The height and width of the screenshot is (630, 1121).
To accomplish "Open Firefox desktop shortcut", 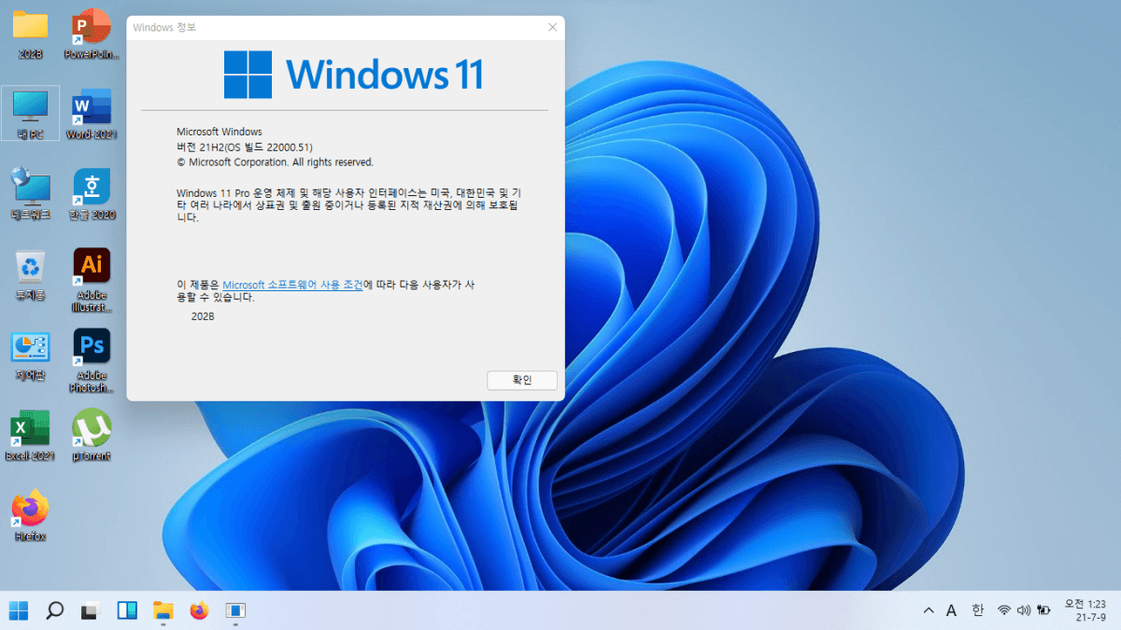I will tap(31, 515).
